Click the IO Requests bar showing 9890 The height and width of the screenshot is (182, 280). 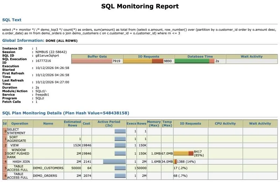click(143, 61)
